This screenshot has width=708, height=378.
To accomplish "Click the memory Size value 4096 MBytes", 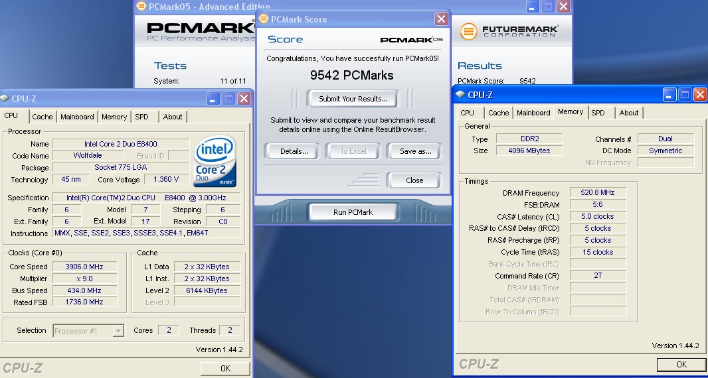I will (x=529, y=151).
